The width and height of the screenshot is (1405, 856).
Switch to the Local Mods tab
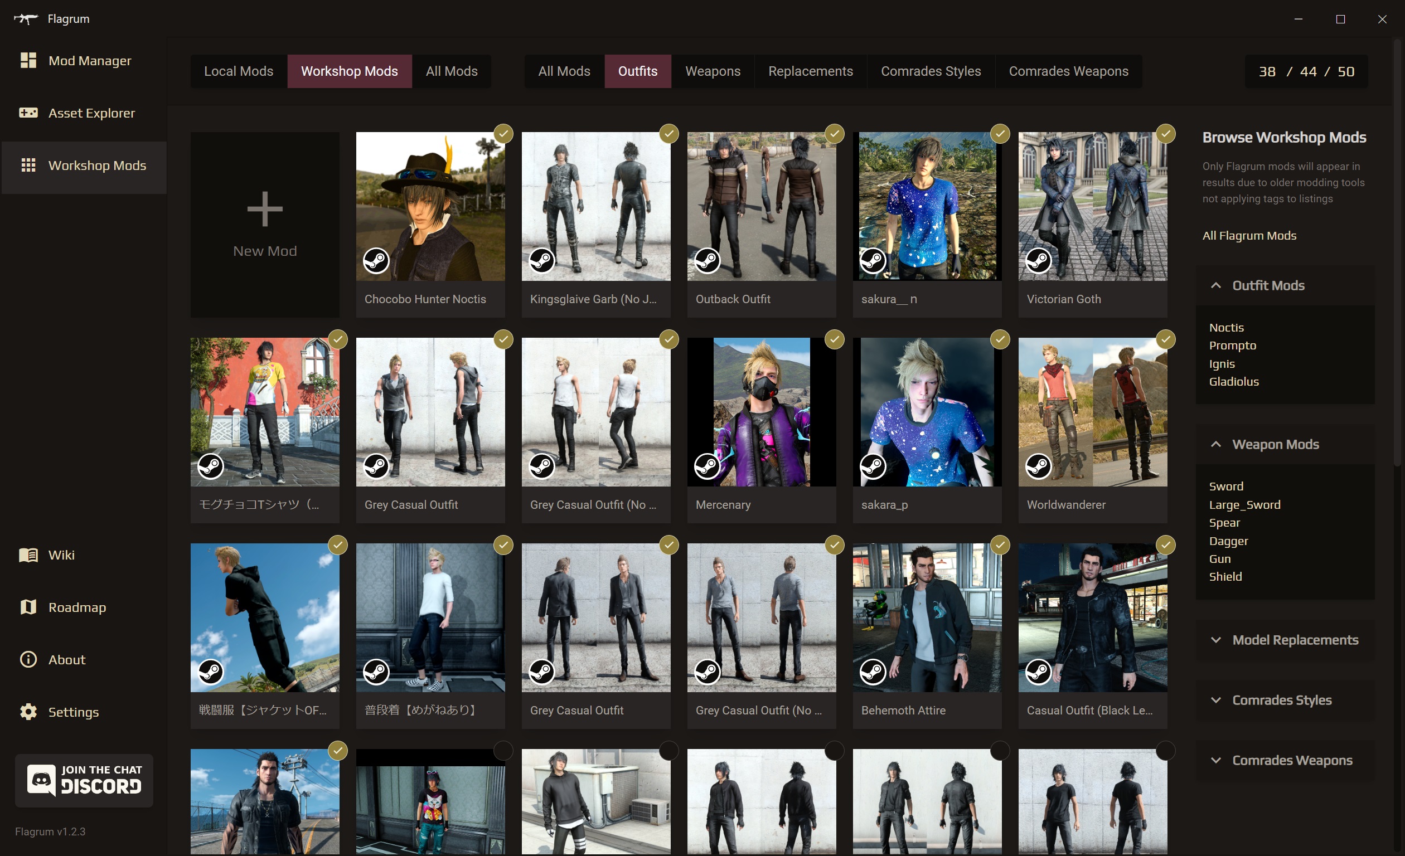click(x=239, y=71)
